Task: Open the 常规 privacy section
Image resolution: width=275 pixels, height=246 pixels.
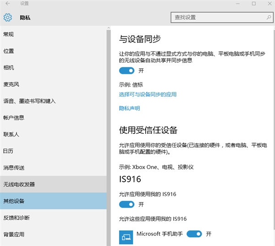Action: [x=8, y=34]
